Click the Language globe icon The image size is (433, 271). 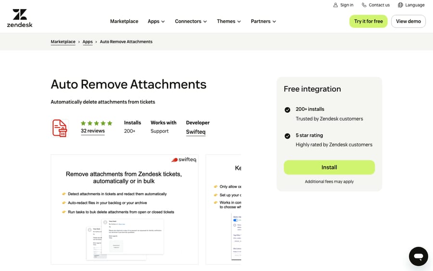400,5
